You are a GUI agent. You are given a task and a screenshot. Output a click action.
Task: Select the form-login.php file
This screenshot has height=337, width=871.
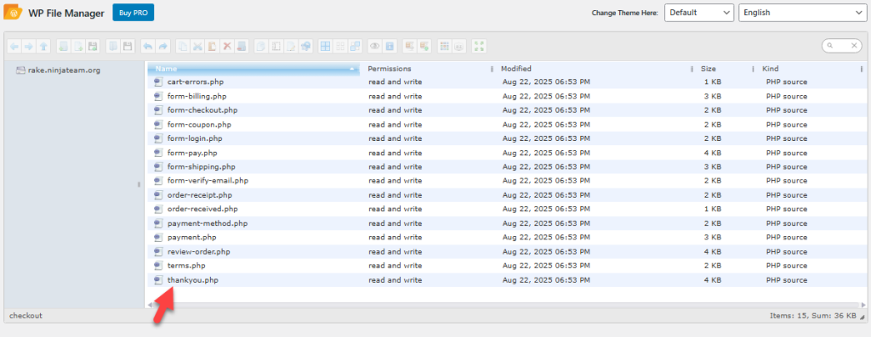click(x=506, y=138)
